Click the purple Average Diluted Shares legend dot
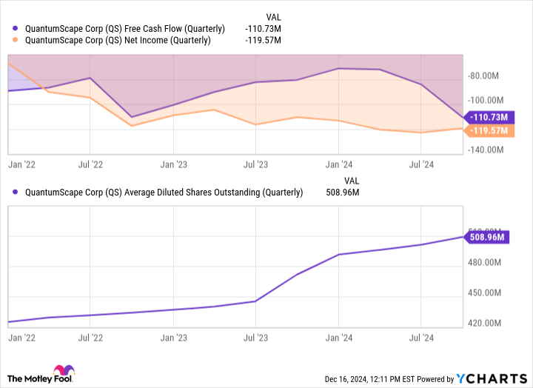533x388 pixels. point(15,192)
